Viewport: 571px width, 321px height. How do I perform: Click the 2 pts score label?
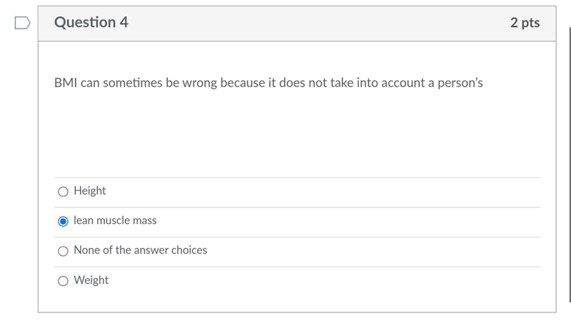pyautogui.click(x=525, y=23)
